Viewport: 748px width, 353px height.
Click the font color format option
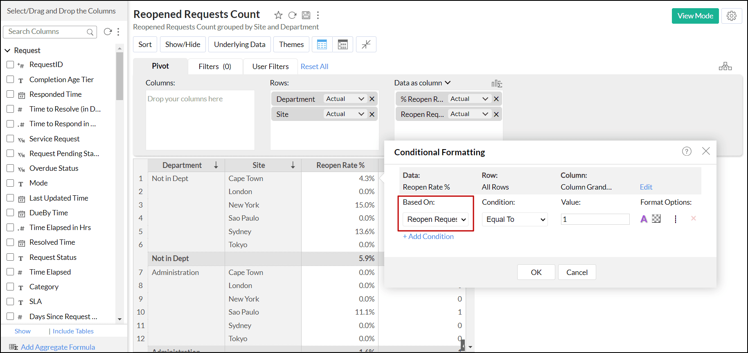tap(644, 219)
